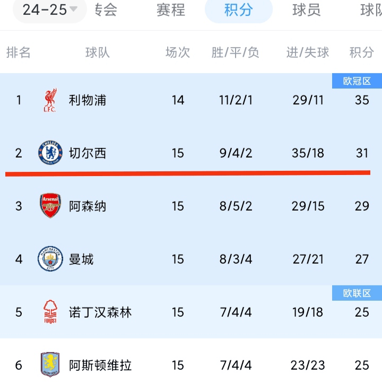Click the 欧联区 zone label
The width and height of the screenshot is (382, 384).
pos(357,293)
